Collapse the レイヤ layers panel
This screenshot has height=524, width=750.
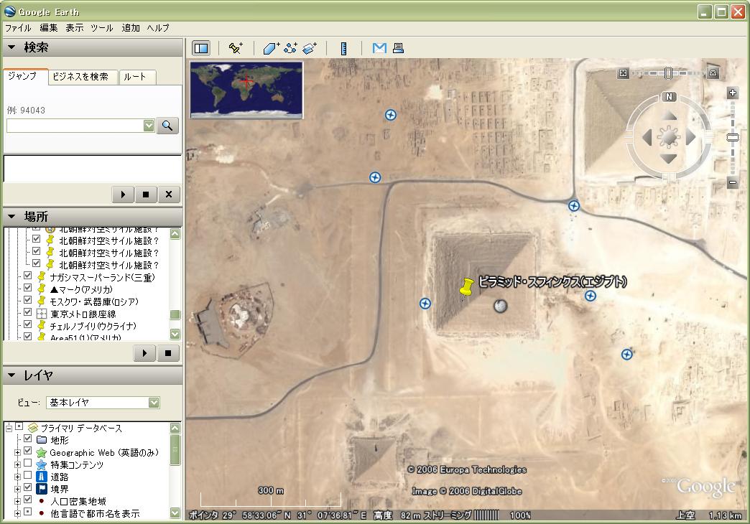coord(12,375)
